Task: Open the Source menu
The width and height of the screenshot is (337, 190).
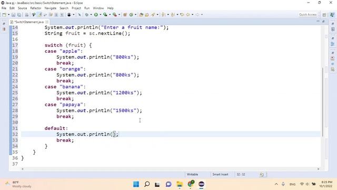Action: (22, 8)
